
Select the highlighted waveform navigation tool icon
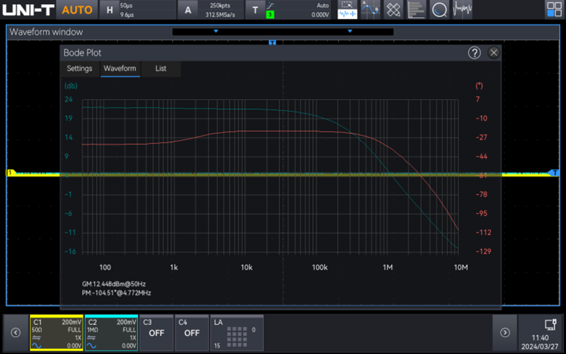pyautogui.click(x=347, y=10)
